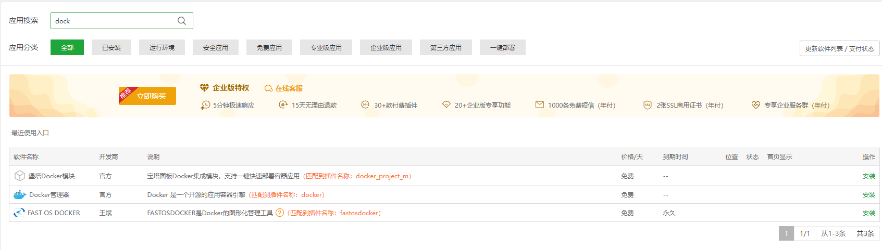This screenshot has width=882, height=250.
Task: Select the 全部 category tab
Action: pos(67,47)
